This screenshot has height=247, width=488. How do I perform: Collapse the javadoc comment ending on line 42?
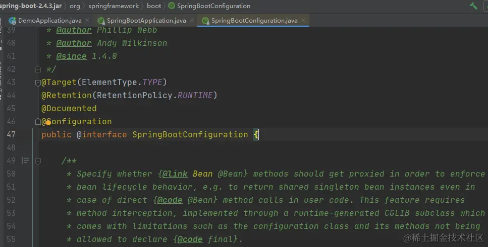(x=38, y=69)
